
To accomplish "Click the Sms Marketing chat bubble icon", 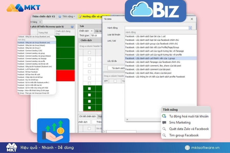I will click(164, 123).
